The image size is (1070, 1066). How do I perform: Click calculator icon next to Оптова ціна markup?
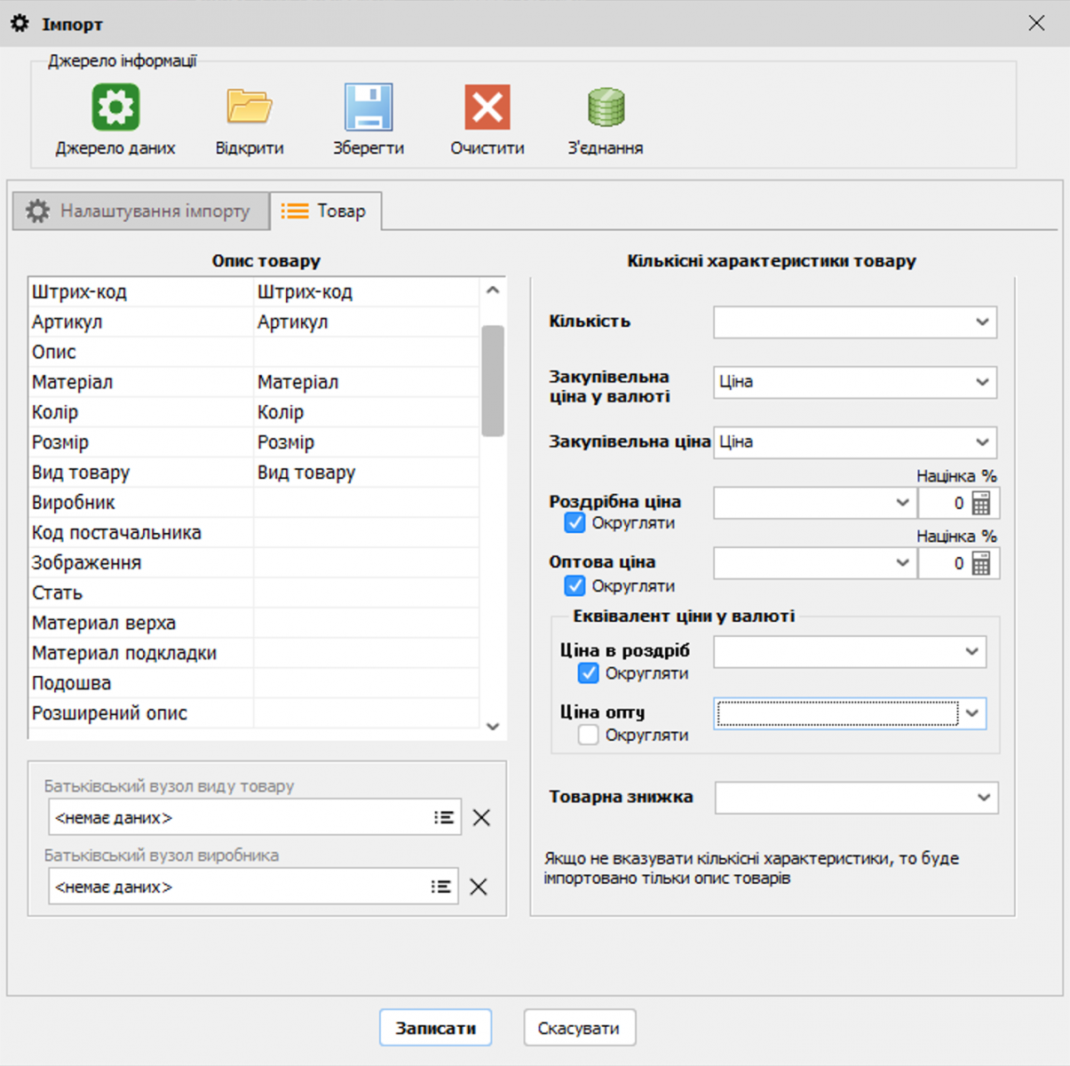pyautogui.click(x=981, y=564)
